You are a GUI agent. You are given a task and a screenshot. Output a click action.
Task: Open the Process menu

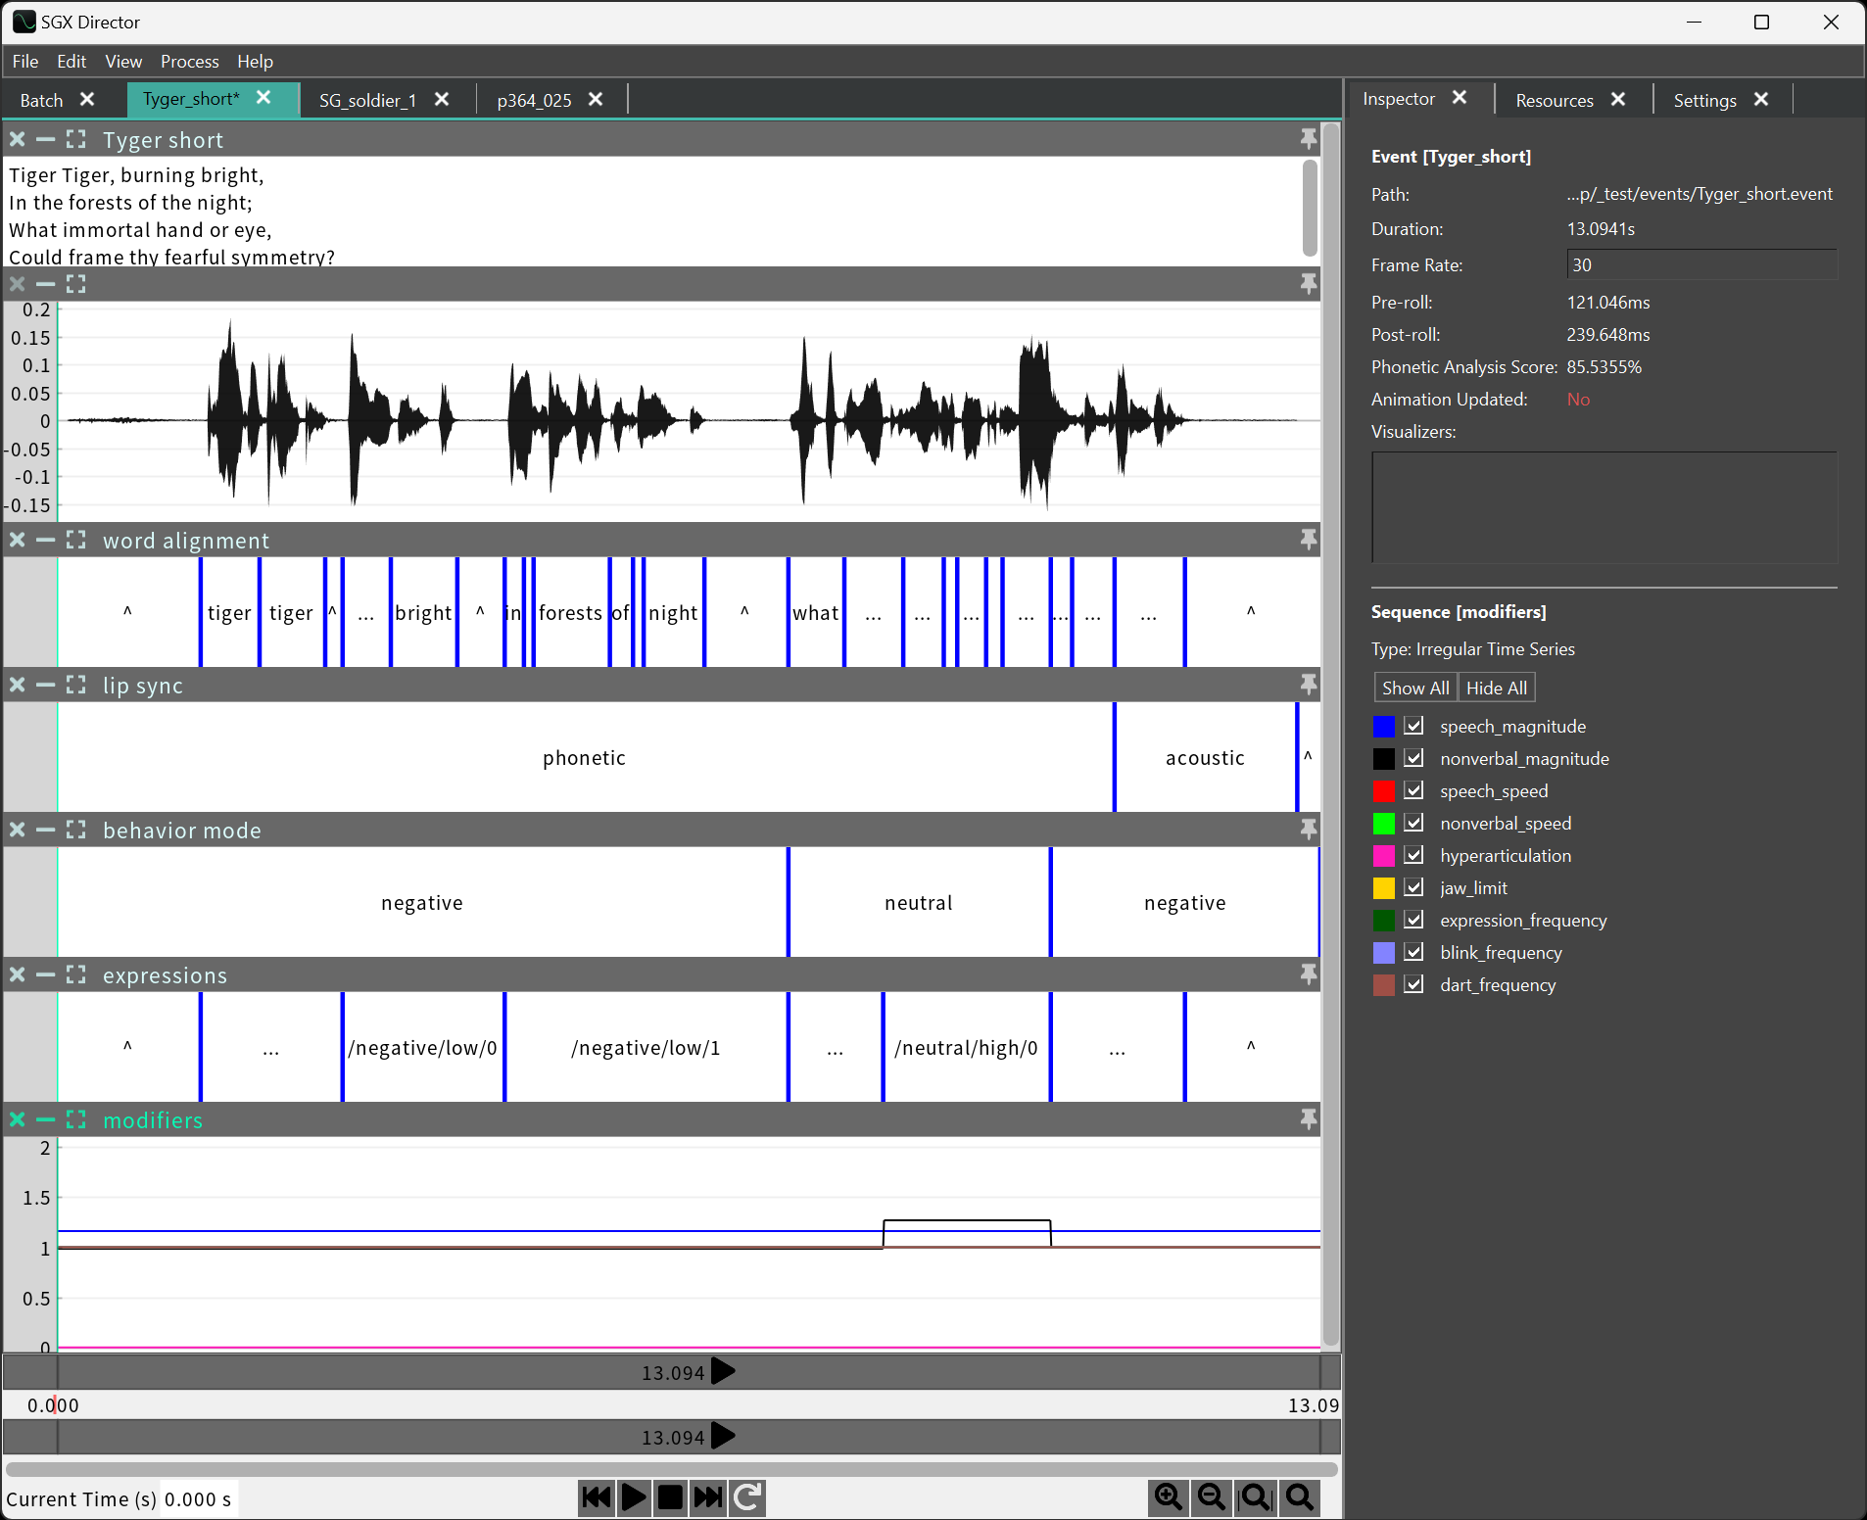(x=189, y=62)
